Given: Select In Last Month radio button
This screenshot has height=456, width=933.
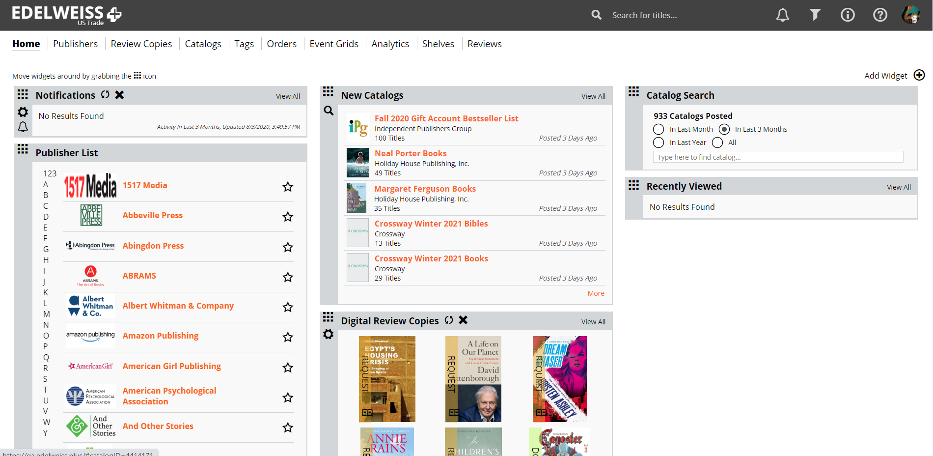Looking at the screenshot, I should point(659,129).
